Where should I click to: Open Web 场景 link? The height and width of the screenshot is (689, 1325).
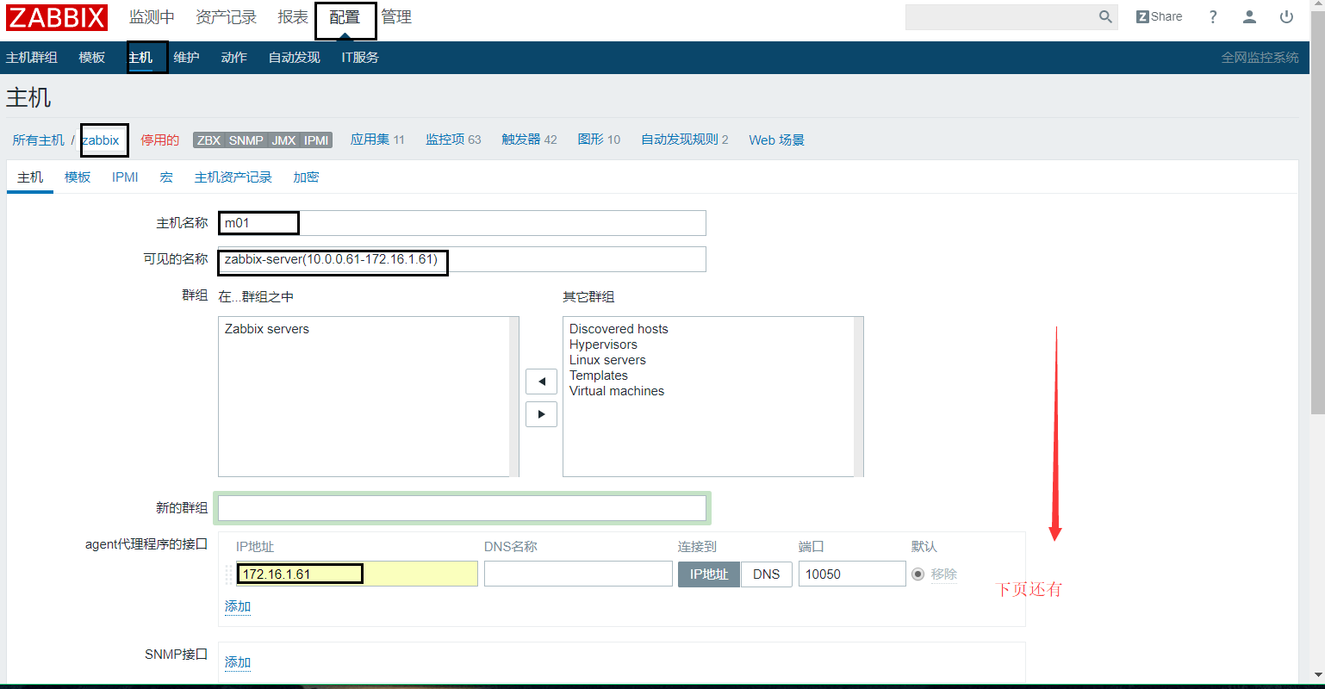click(776, 140)
